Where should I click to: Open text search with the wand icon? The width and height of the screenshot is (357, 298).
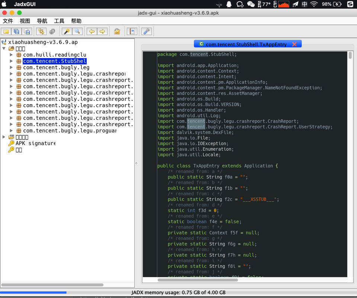[67, 31]
